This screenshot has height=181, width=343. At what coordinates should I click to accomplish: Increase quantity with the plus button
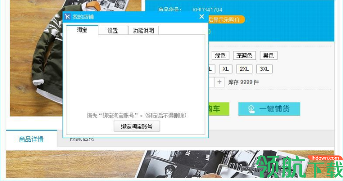[x=219, y=82]
